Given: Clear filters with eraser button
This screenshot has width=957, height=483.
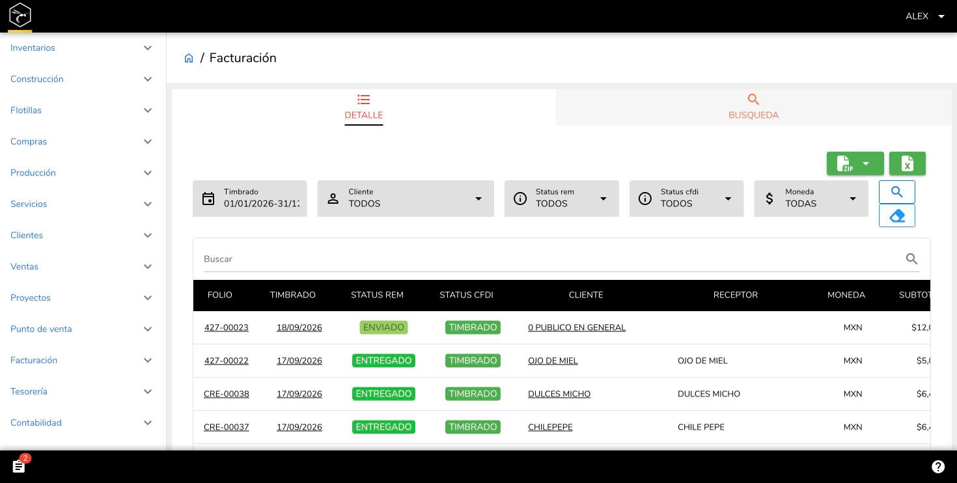Looking at the screenshot, I should [896, 215].
